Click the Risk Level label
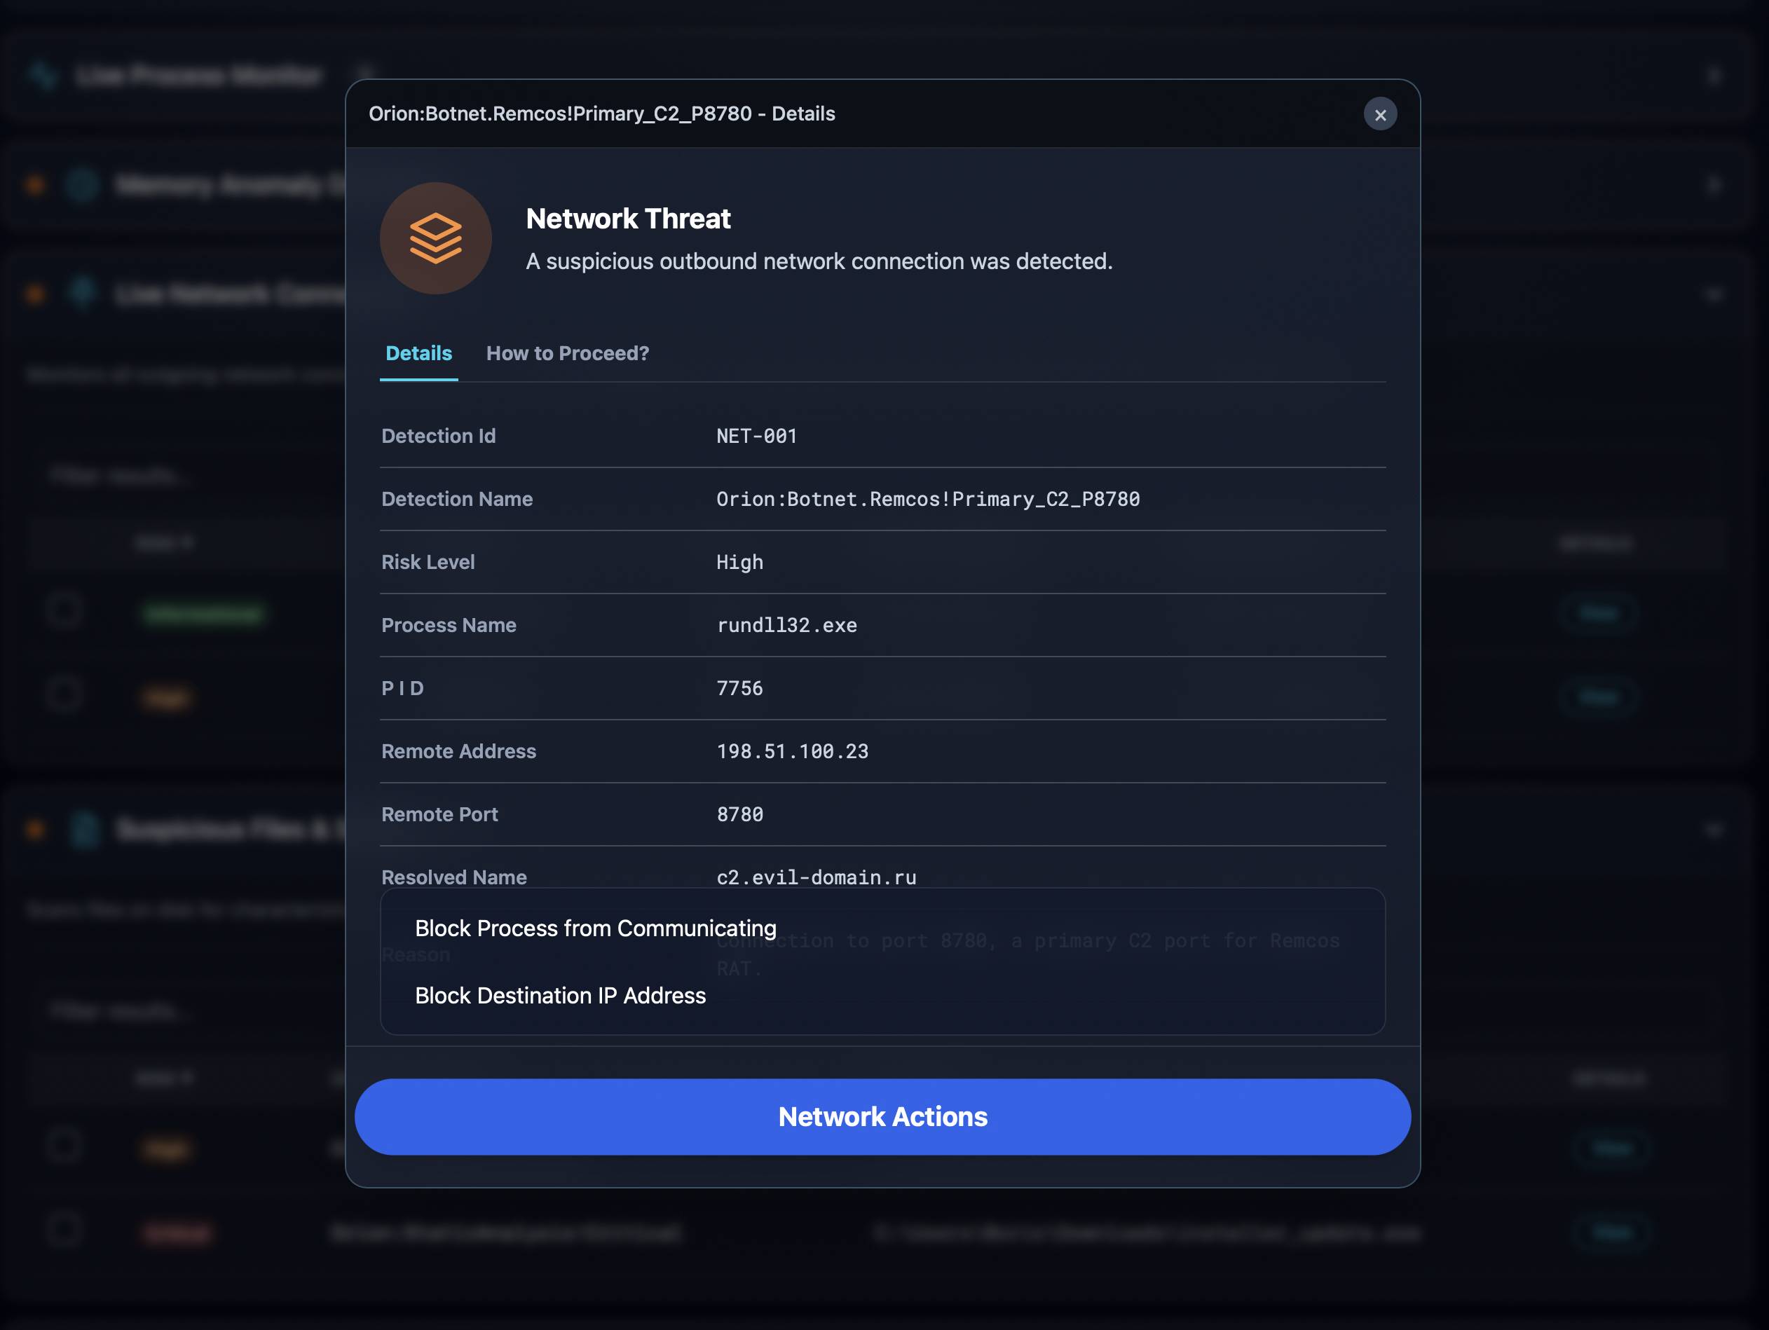The width and height of the screenshot is (1769, 1330). [428, 562]
